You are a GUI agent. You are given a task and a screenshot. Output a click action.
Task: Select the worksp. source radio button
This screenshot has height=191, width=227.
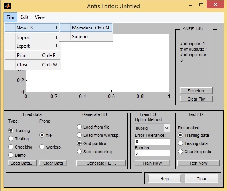pyautogui.click(x=42, y=147)
